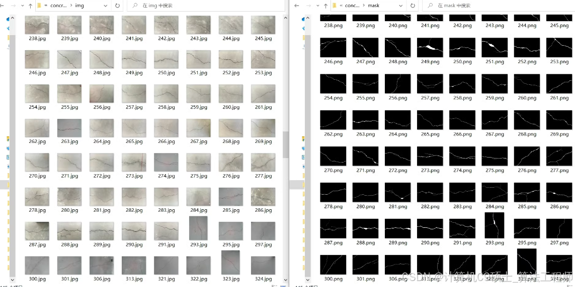575x287 pixels.
Task: Go forward in the img window
Action: click(14, 6)
